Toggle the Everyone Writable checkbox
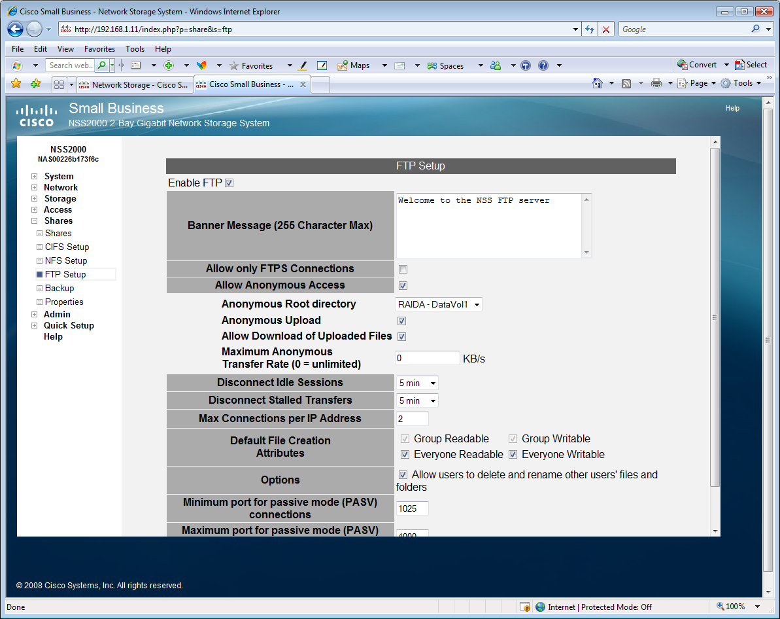This screenshot has width=780, height=619. click(513, 454)
